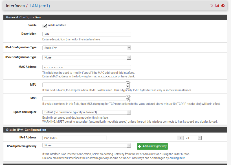Screen dimensions: 231x165
Task: Click the LAN (em1) breadcrumb title
Action: (40, 6)
